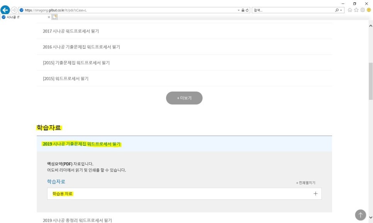Click the blue 학습자료 subheading
This screenshot has width=373, height=223.
pos(56,181)
